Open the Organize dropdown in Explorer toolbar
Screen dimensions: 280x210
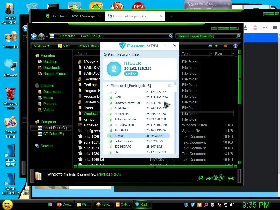point(42,46)
